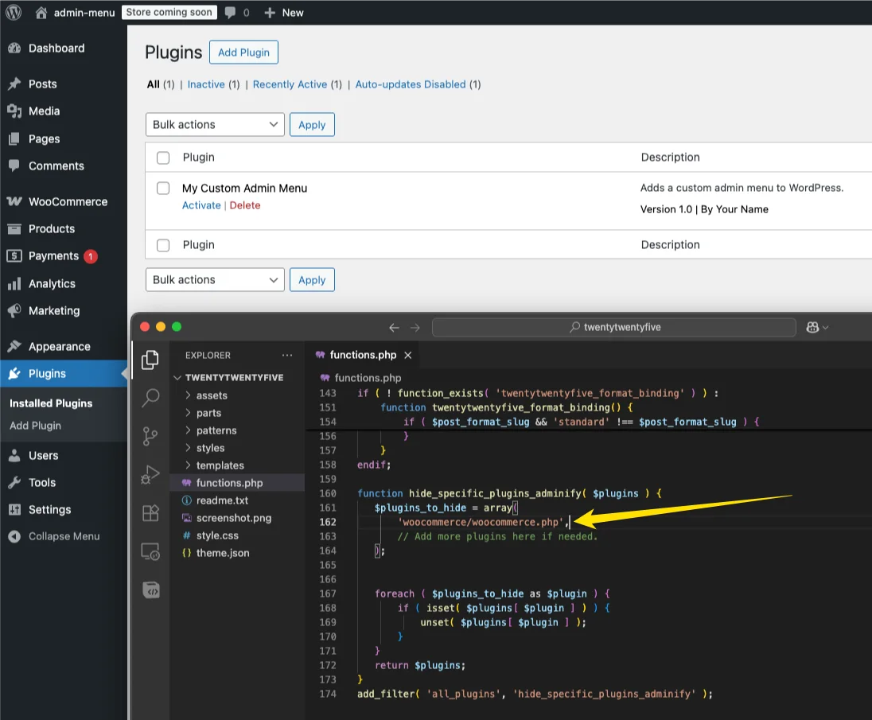
Task: Open screenshot.png in the explorer
Action: [234, 518]
